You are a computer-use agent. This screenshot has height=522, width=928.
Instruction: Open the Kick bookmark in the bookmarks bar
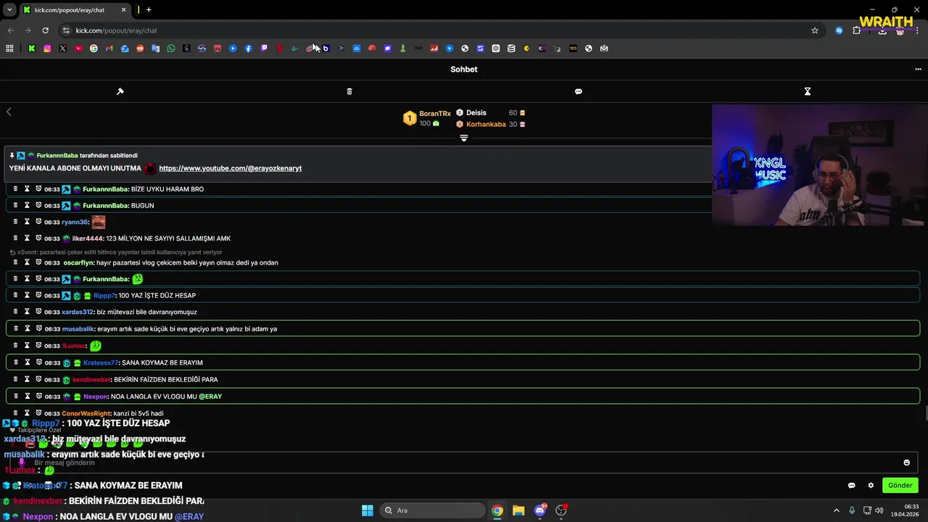click(x=32, y=49)
